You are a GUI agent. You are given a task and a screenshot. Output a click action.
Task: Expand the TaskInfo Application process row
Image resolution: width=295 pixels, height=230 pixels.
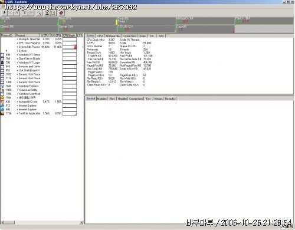18,113
